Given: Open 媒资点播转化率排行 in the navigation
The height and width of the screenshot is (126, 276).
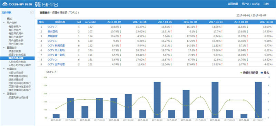Looking at the screenshot, I should point(20,90).
